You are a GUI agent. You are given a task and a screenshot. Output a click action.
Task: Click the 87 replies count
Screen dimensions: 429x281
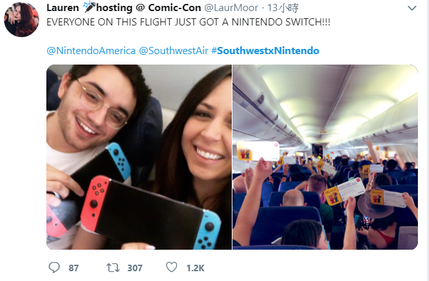74,268
